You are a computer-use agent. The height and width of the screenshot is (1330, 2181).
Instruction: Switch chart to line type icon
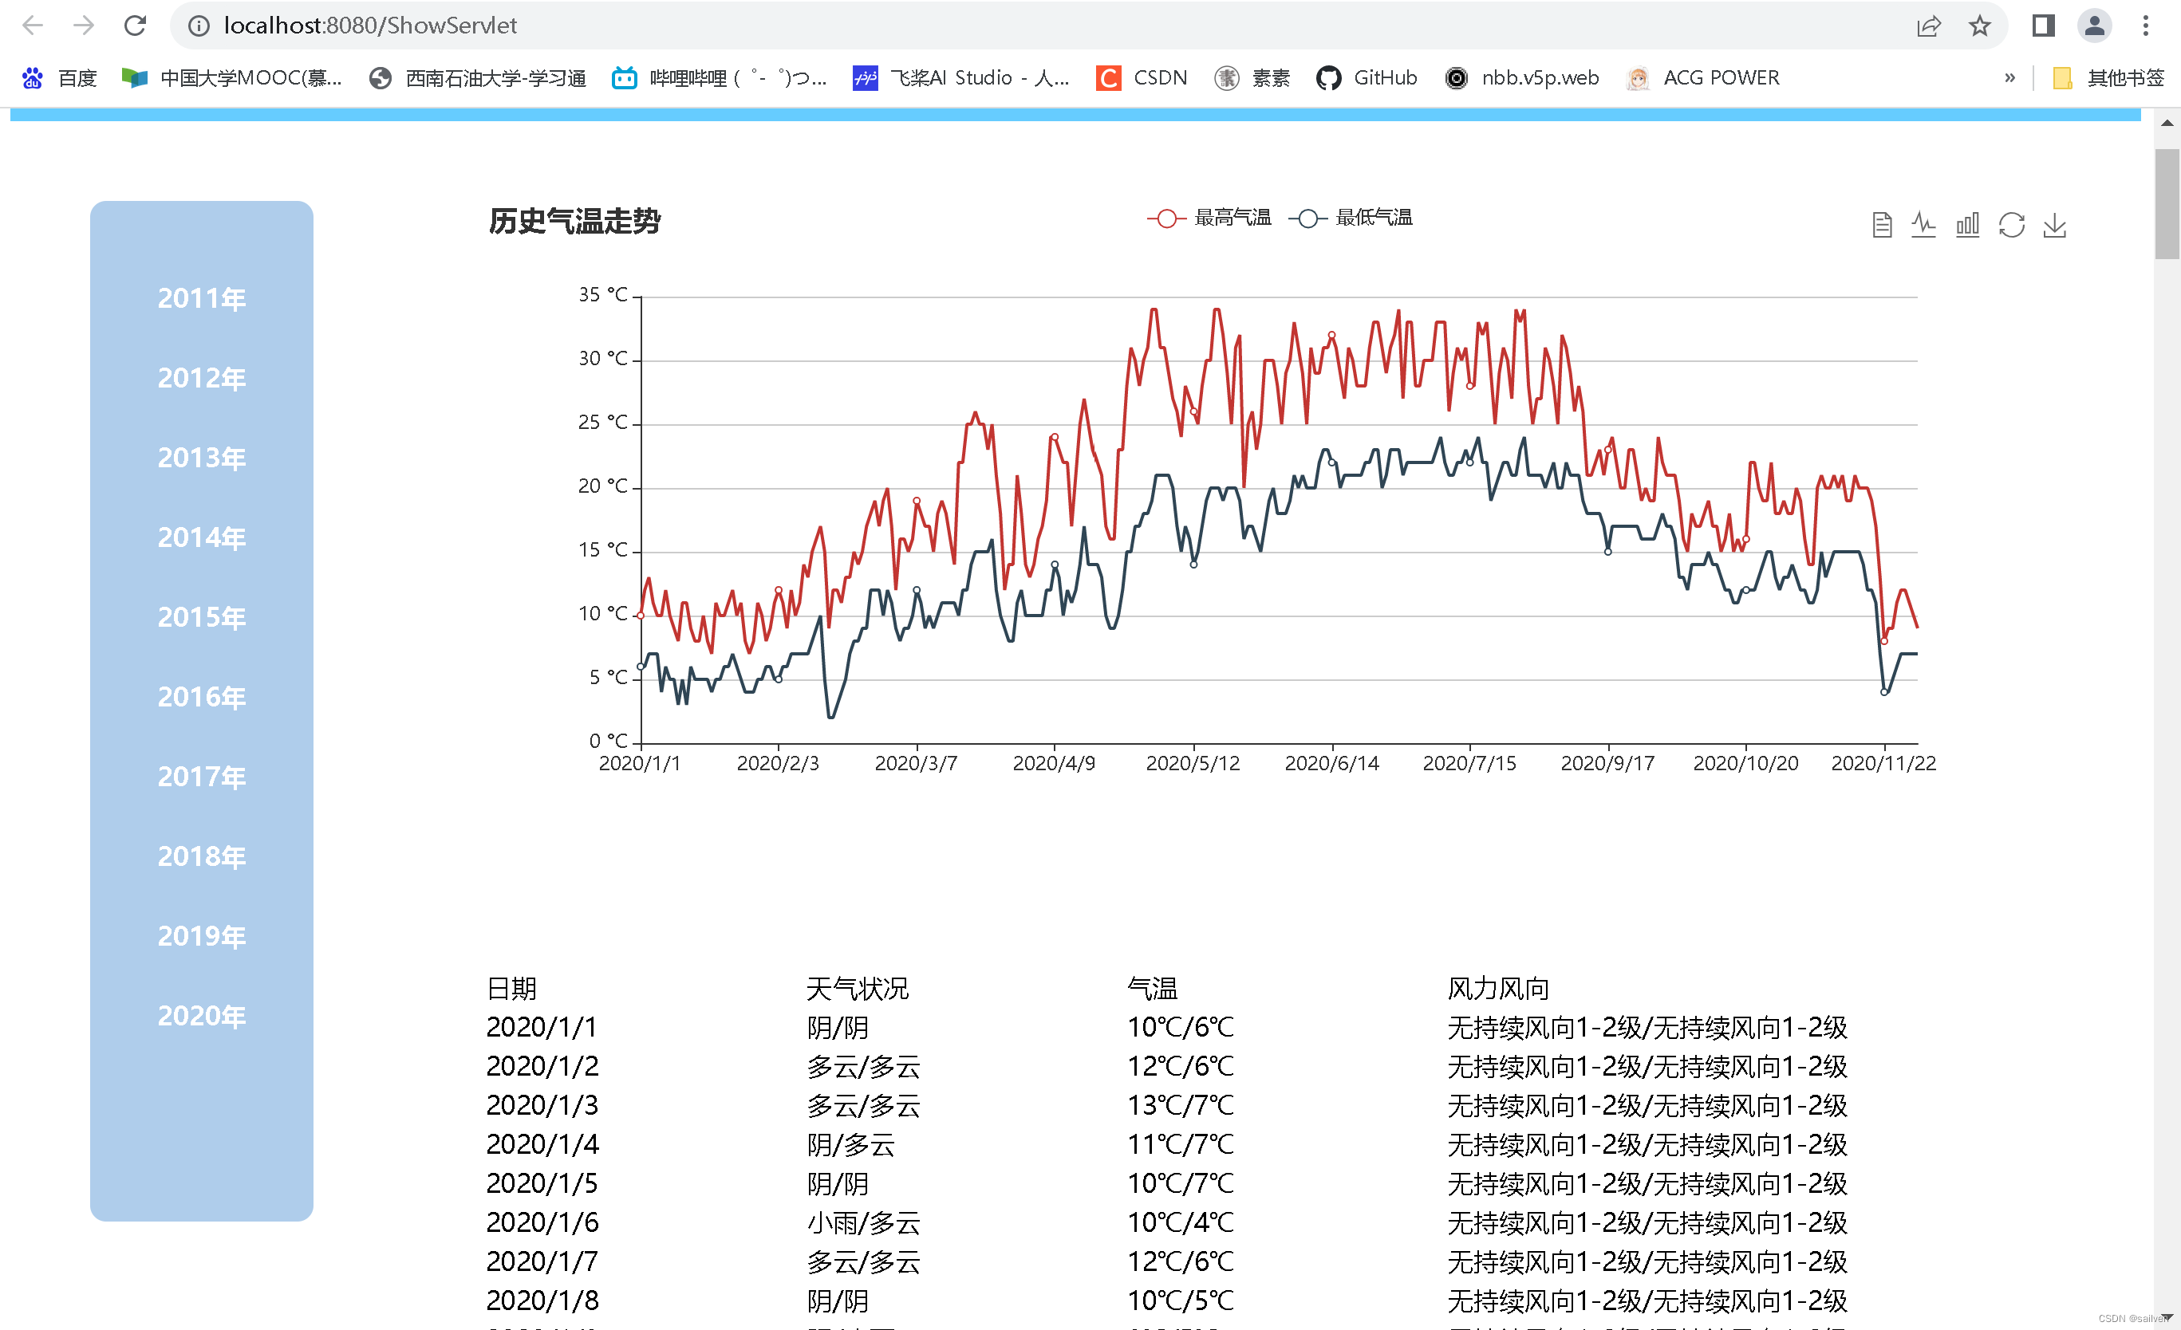[x=1923, y=225]
